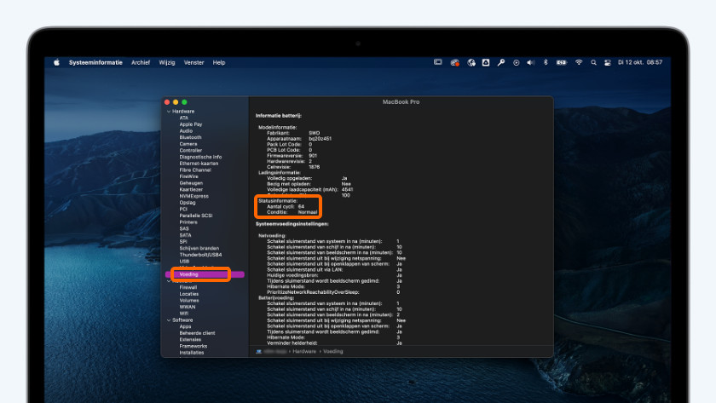The height and width of the screenshot is (403, 716).
Task: Select Beheerde client under Software
Action: tap(197, 333)
